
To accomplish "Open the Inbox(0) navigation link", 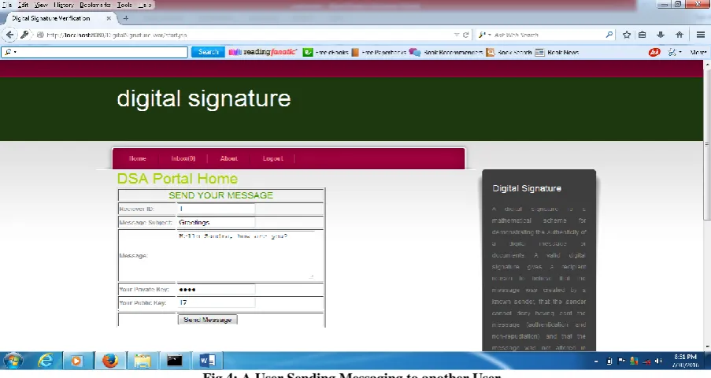I will (183, 158).
